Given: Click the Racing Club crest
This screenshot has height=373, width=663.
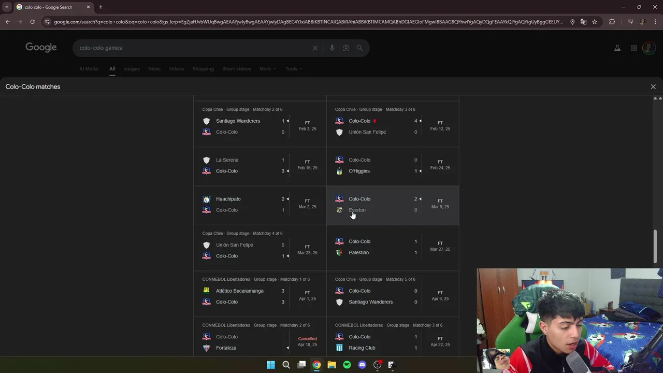Looking at the screenshot, I should coord(339,348).
